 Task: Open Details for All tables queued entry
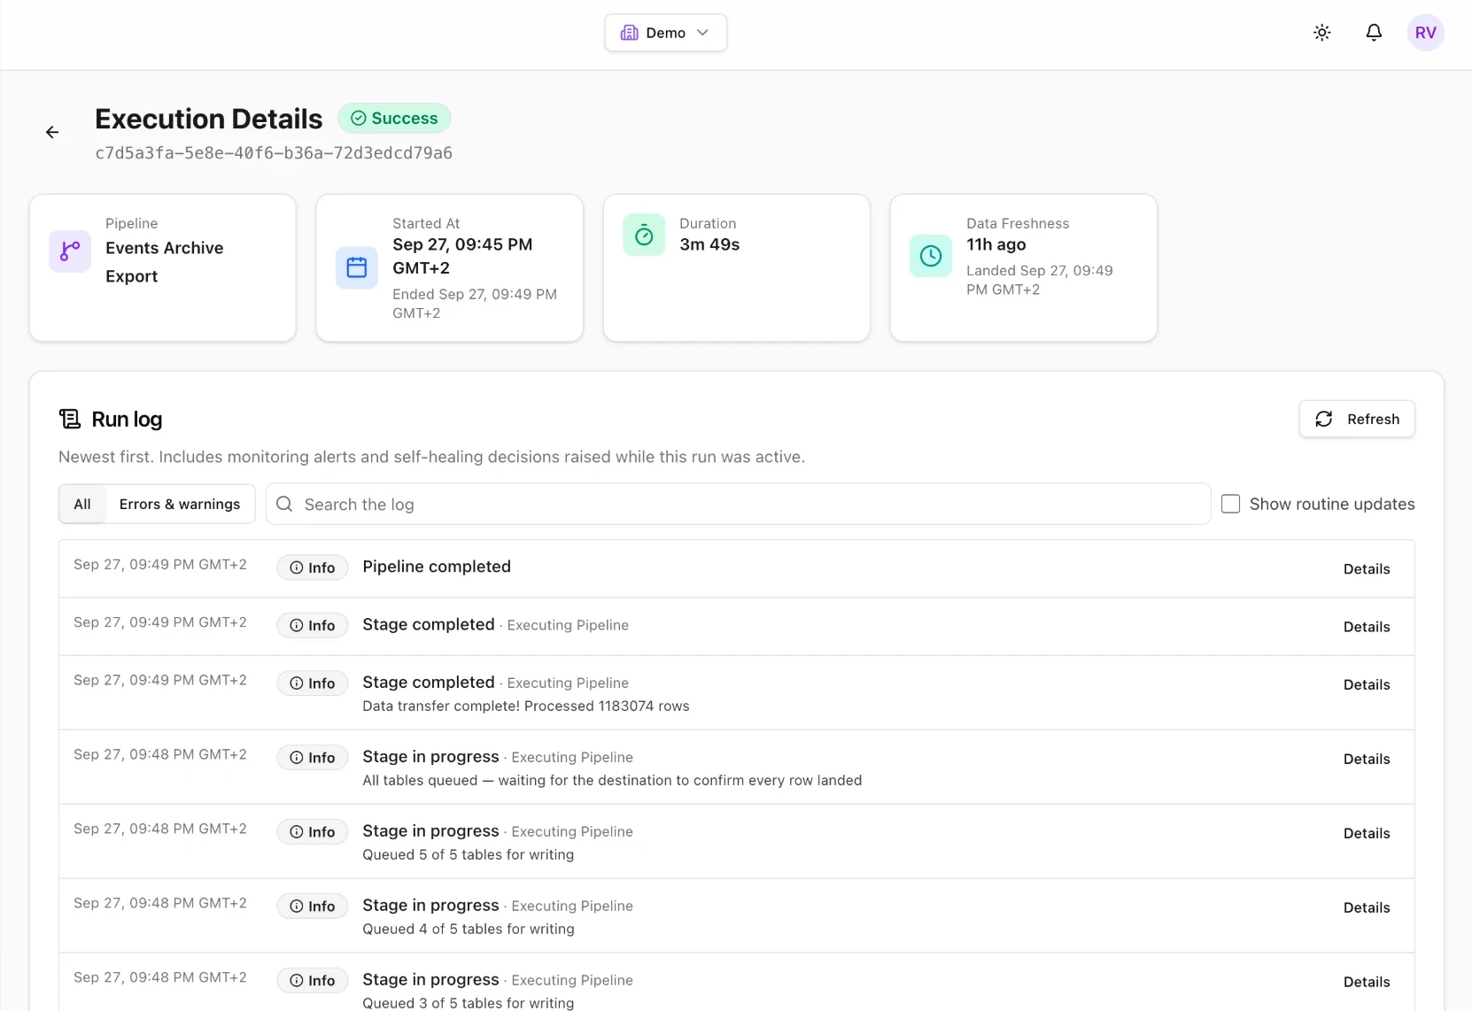1367,760
